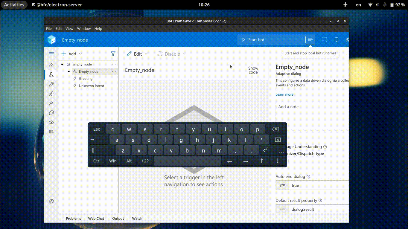Open the Publish cloud-upload icon
This screenshot has height=229, width=408.
point(51,122)
